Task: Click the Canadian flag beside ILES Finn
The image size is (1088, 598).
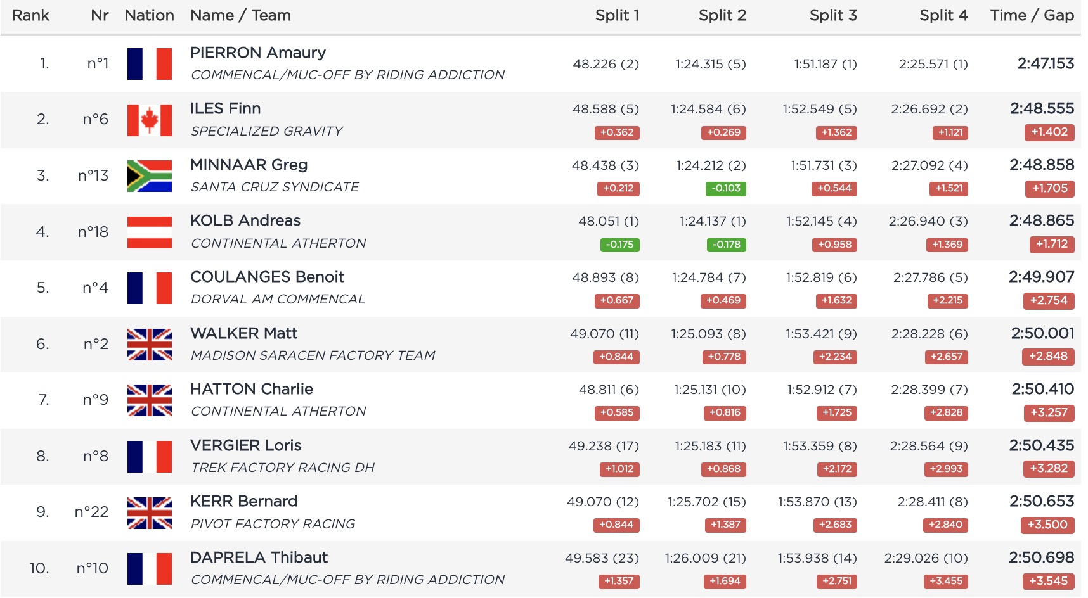Action: (x=149, y=120)
